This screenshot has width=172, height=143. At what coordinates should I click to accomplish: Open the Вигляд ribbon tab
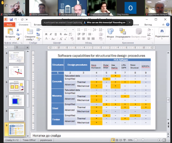148,25
